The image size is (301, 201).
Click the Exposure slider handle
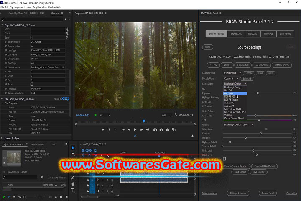(x=258, y=93)
